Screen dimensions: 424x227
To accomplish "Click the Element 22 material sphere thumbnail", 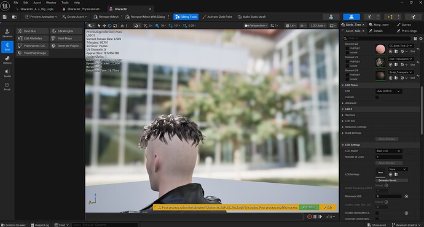I will point(380,49).
